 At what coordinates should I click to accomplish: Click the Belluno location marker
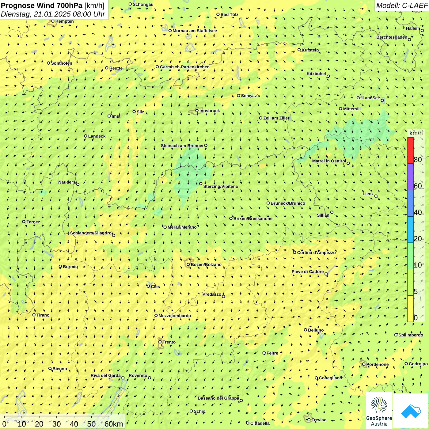pos(306,330)
